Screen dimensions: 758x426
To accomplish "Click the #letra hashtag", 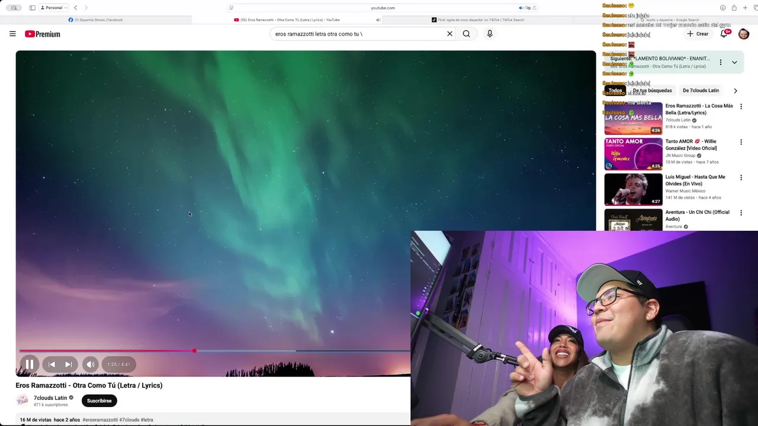I will tap(147, 419).
